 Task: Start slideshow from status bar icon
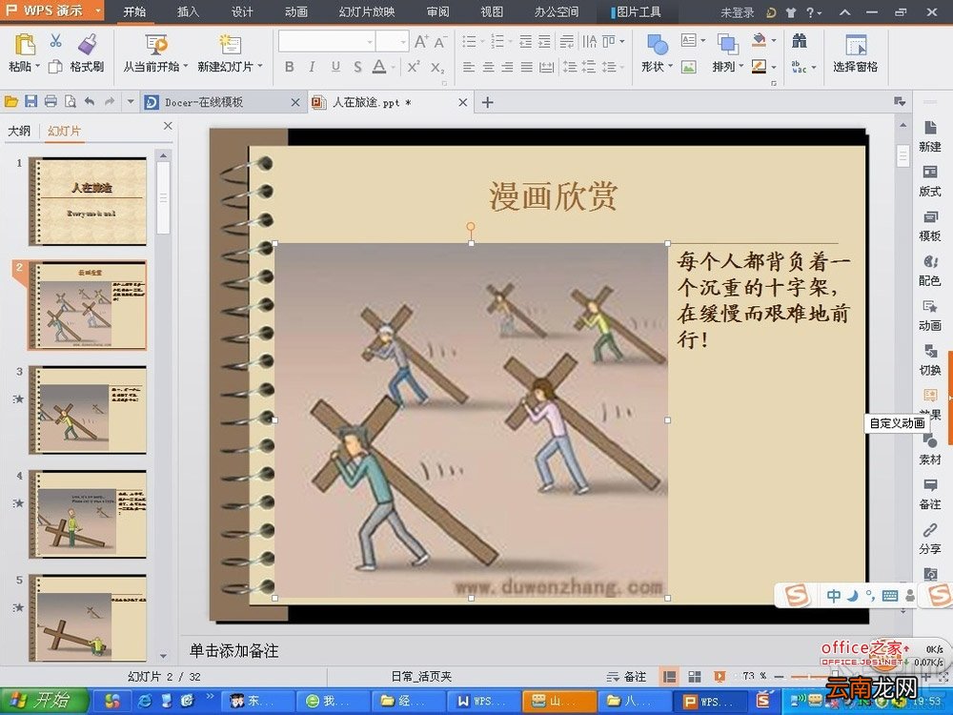coord(719,676)
